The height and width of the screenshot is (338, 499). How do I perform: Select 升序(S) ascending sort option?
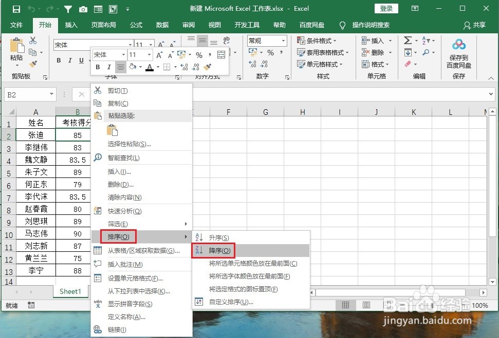tap(250, 237)
